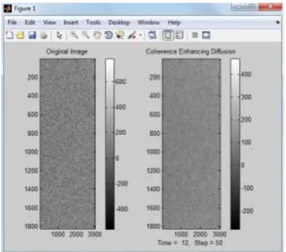The width and height of the screenshot is (286, 252).
Task: Click inside the Coherence Enhancing Diffusion plot
Action: [x=191, y=144]
